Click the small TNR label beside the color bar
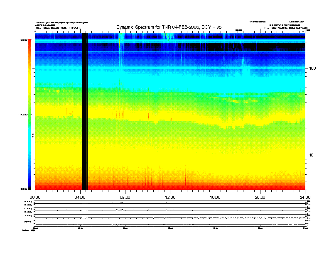Screen dimensions: 329x254 33,136
